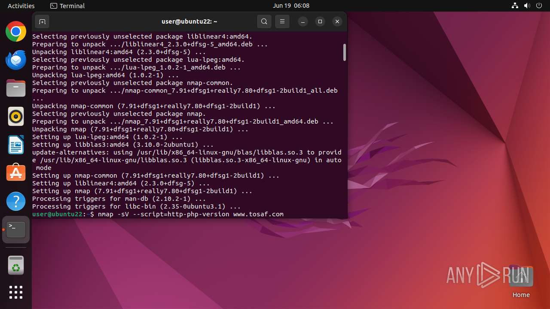Screen dimensions: 550x309
Task: Click the 'Preparing to unpack .../lua-lpeg' line
Action: click(x=136, y=67)
